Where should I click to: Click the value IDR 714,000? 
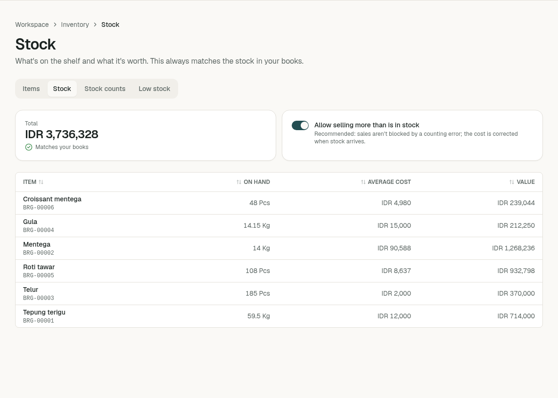click(x=516, y=316)
